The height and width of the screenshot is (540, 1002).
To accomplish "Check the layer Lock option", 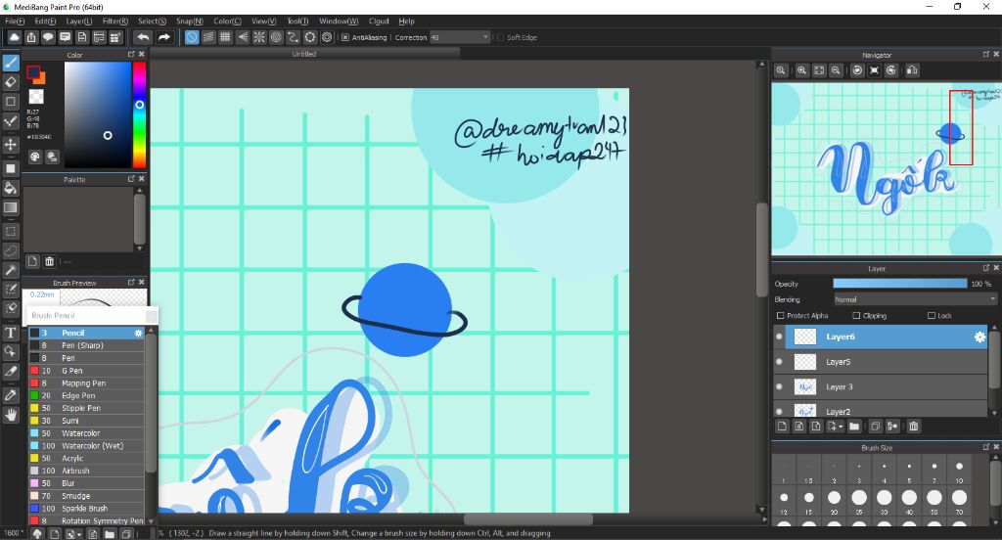I will 932,316.
